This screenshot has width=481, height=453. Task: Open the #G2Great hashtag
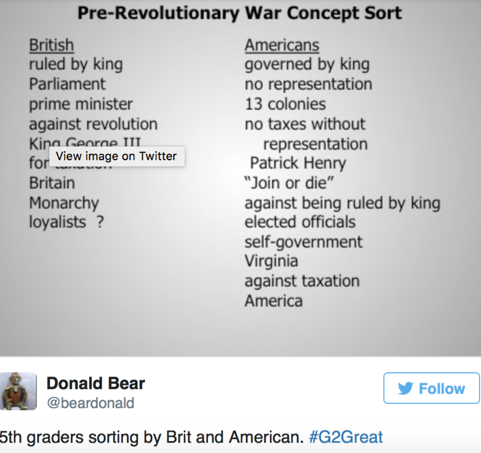pyautogui.click(x=346, y=437)
